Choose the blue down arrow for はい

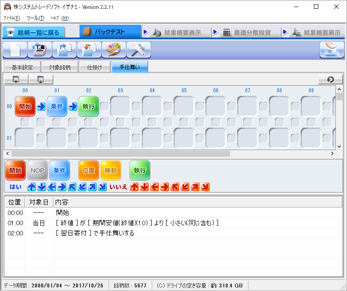point(41,187)
